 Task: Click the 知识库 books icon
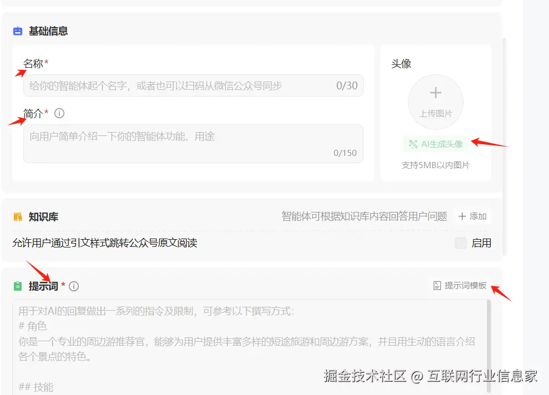(x=18, y=217)
